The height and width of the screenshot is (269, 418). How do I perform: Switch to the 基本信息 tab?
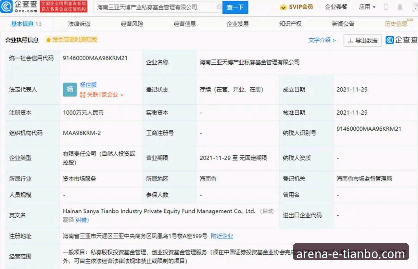pos(26,24)
